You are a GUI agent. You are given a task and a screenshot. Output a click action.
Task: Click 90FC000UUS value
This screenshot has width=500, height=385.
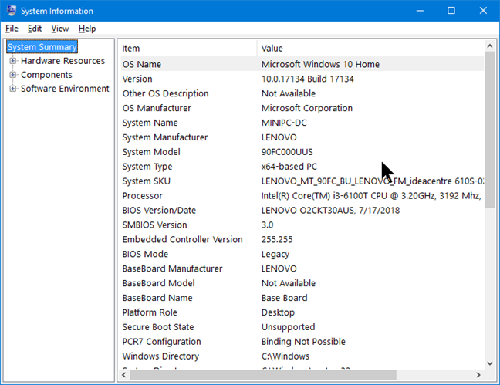(x=287, y=152)
